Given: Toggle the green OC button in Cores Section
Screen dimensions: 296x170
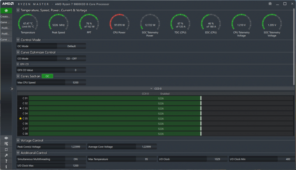Looking at the screenshot, I should pos(48,76).
